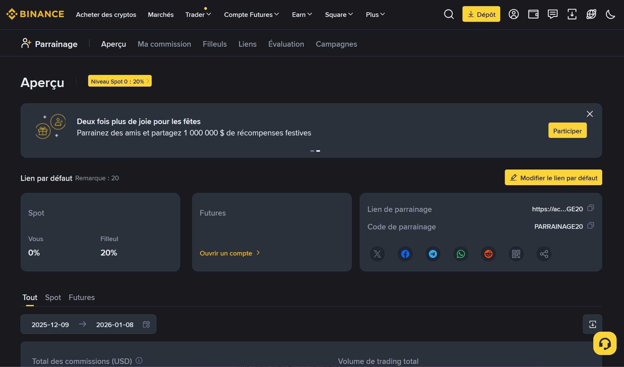Click the Participer button
This screenshot has height=367, width=624.
pyautogui.click(x=567, y=131)
